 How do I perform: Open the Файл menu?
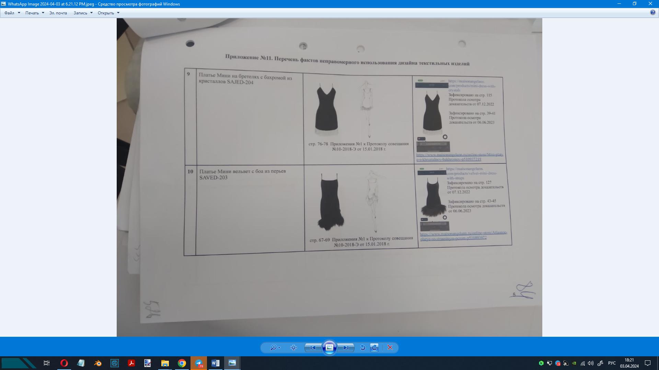(x=9, y=13)
